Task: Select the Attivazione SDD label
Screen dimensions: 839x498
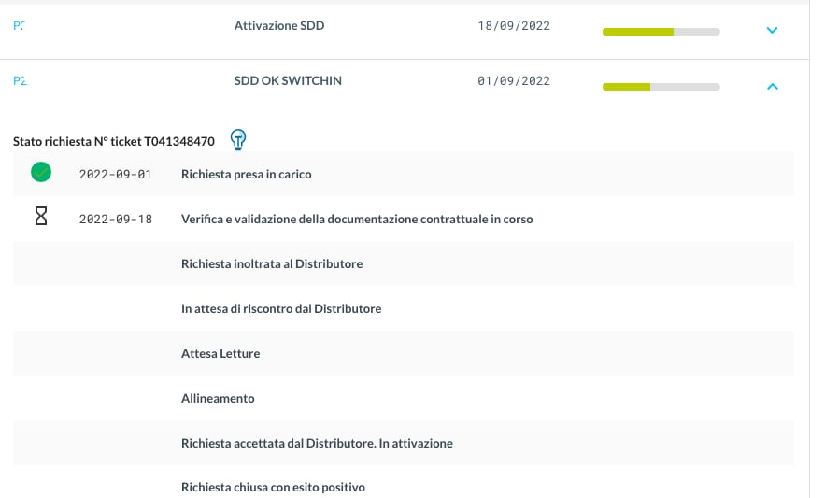Action: [x=279, y=26]
